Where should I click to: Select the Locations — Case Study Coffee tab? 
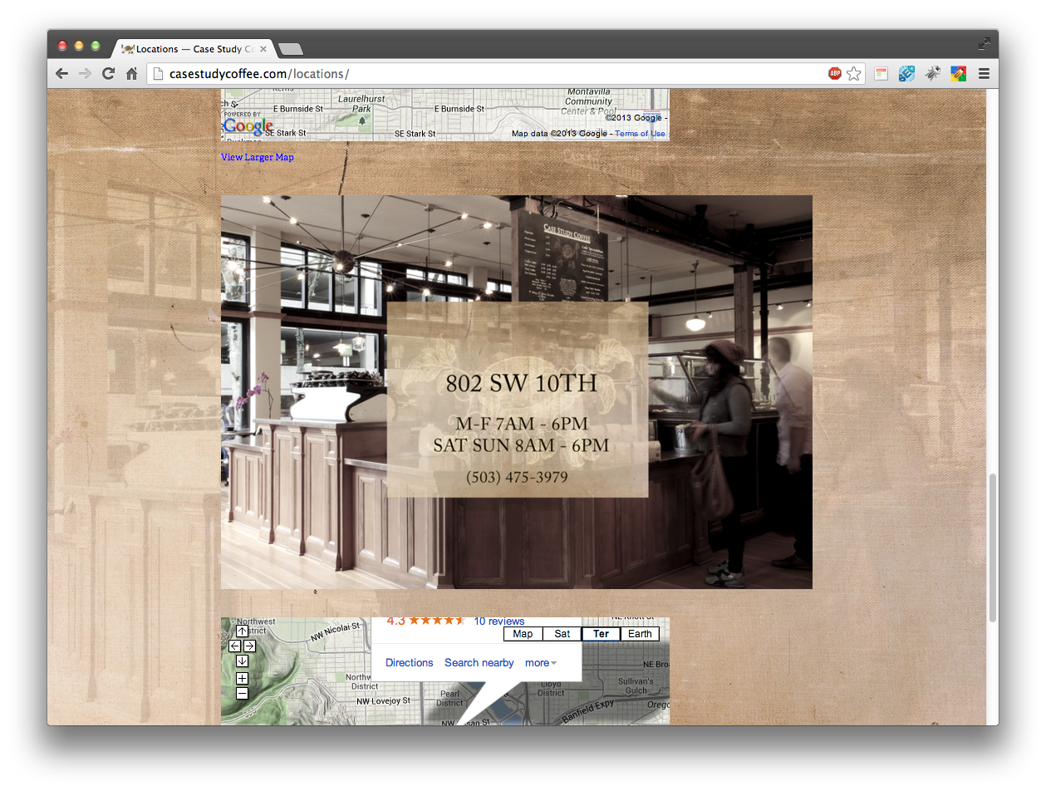click(194, 49)
